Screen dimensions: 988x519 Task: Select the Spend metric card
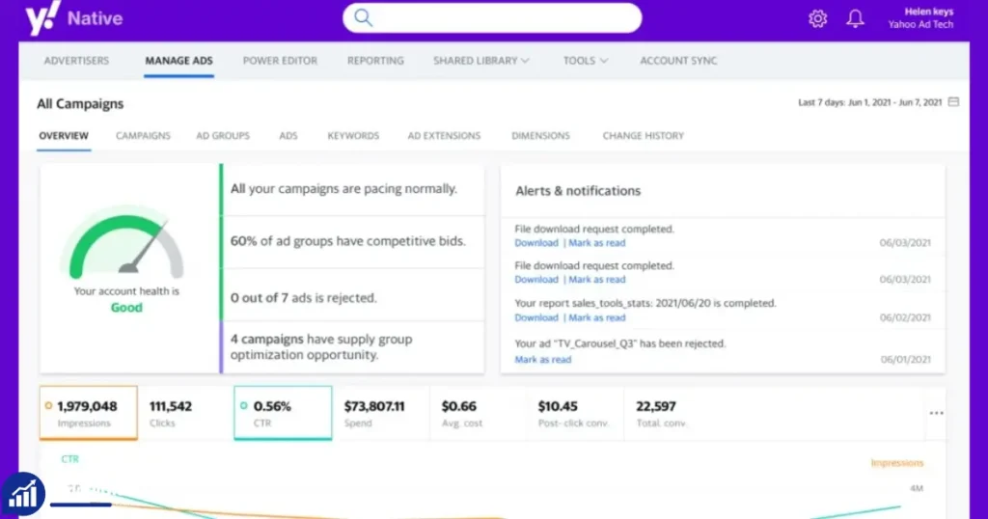click(380, 413)
